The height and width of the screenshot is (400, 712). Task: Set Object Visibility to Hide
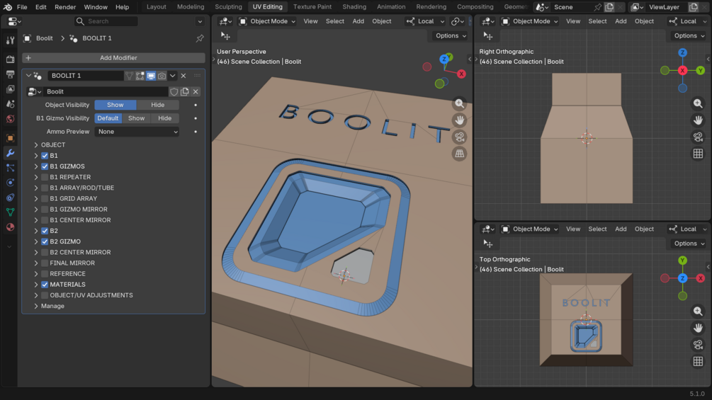(x=157, y=105)
